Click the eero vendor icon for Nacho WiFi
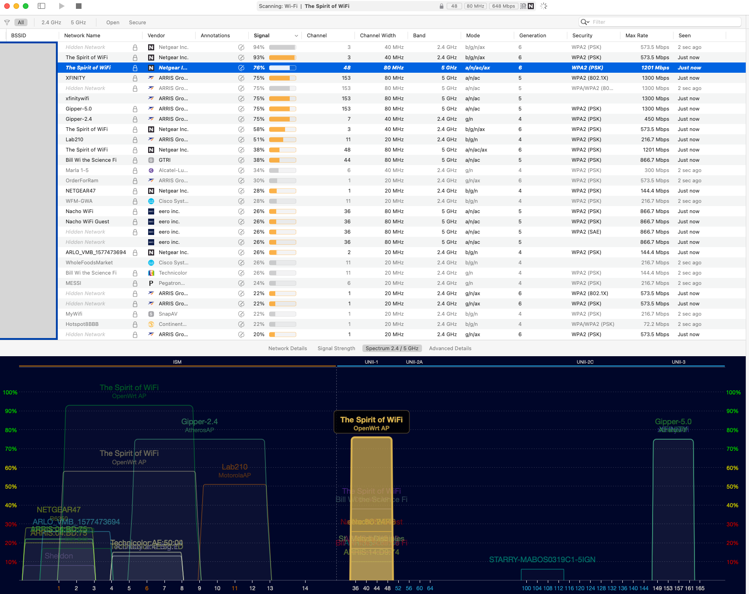Screen dimensions: 749x594 tap(151, 212)
